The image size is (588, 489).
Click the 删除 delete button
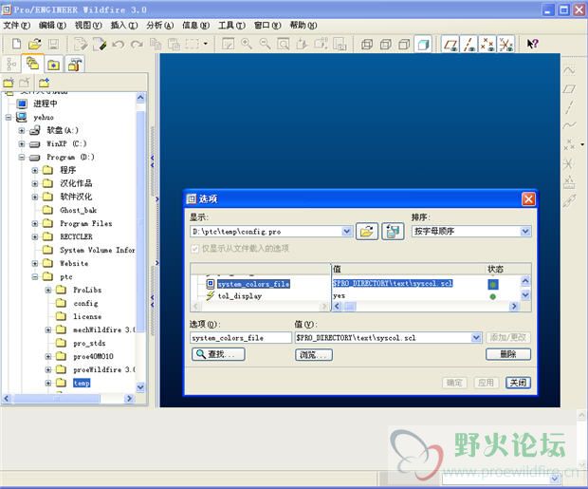coord(508,354)
